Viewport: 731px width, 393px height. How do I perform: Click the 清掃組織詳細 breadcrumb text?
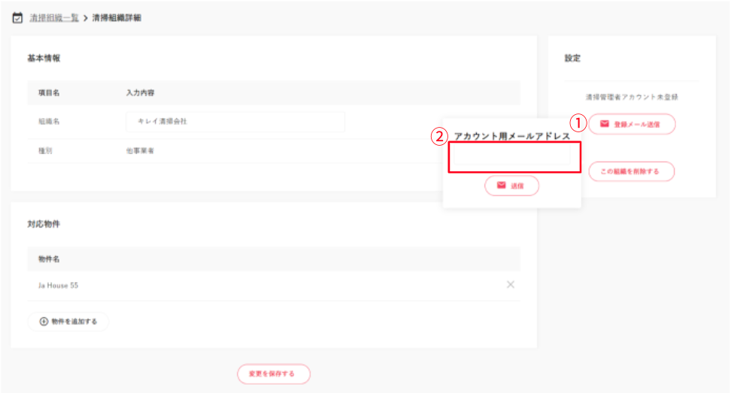[x=117, y=18]
